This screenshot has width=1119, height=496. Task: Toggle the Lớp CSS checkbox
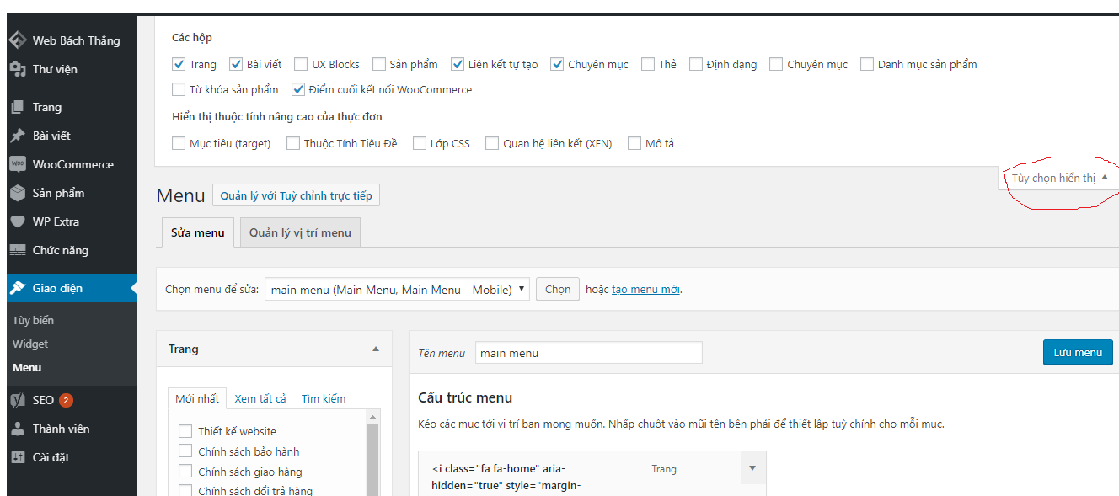click(x=420, y=143)
